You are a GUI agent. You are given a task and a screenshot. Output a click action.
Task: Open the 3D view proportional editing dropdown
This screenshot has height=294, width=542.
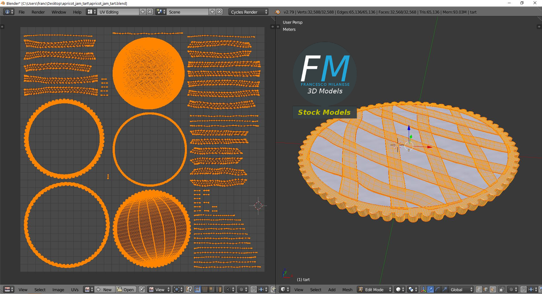tap(513, 289)
